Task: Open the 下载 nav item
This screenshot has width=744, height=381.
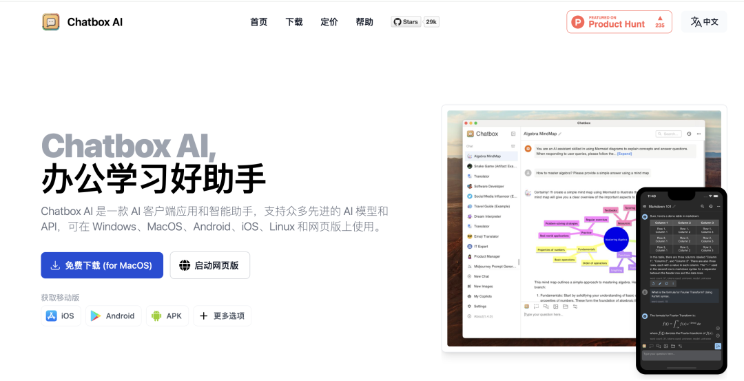Action: click(x=294, y=22)
